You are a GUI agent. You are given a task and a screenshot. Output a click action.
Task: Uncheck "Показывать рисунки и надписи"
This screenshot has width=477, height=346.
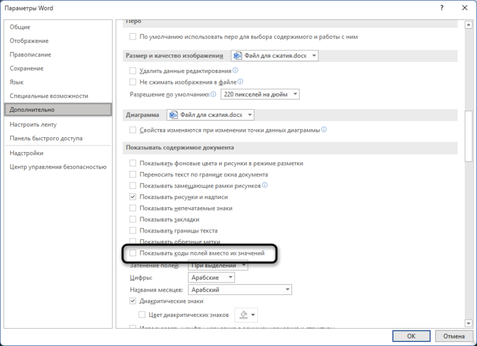coord(133,196)
